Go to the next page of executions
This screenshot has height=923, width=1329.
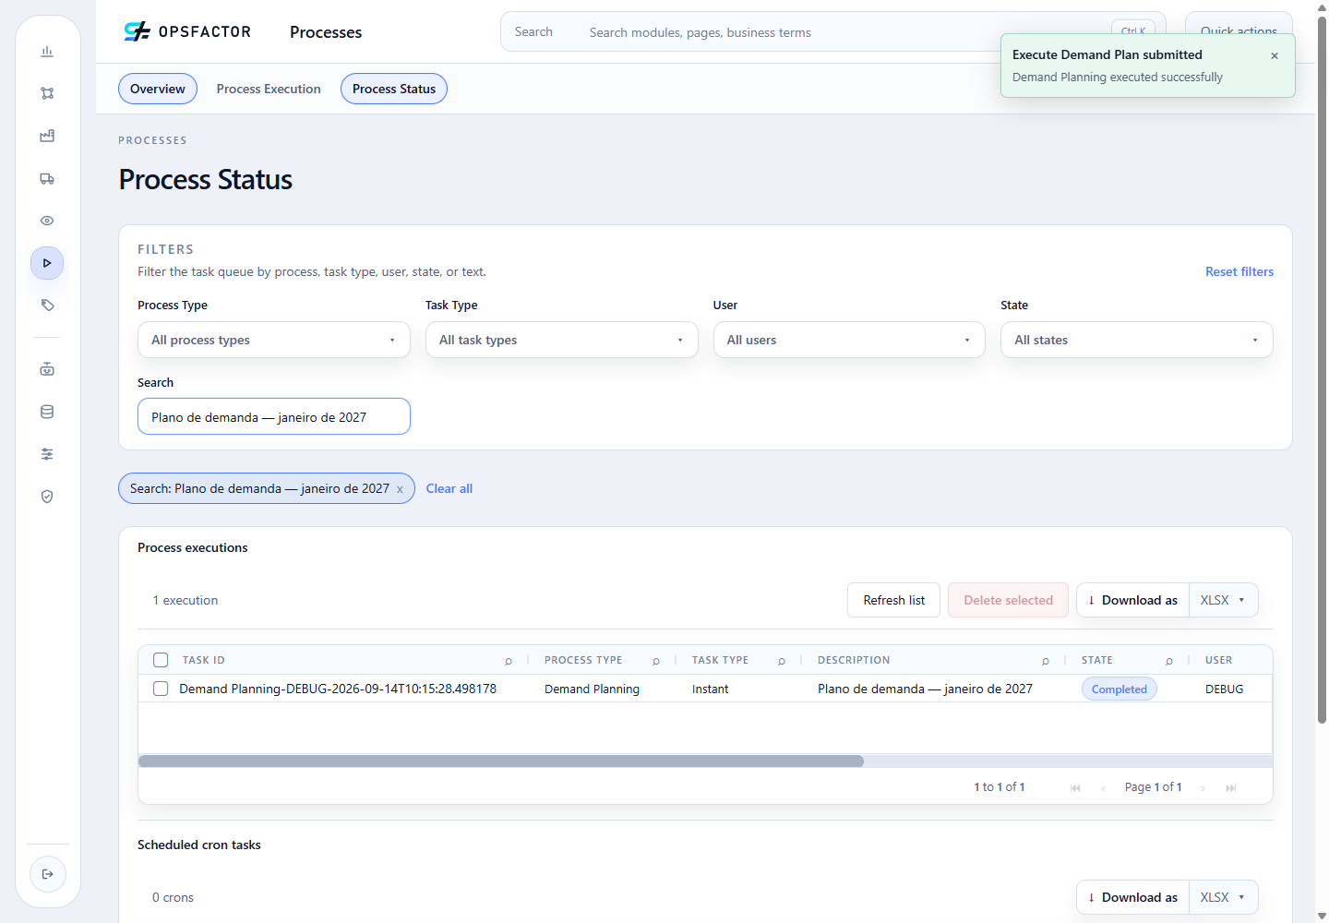1203,787
